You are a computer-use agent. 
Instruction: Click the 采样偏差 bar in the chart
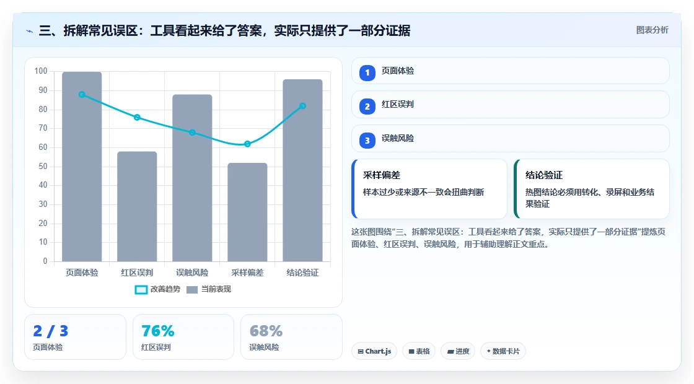247,212
